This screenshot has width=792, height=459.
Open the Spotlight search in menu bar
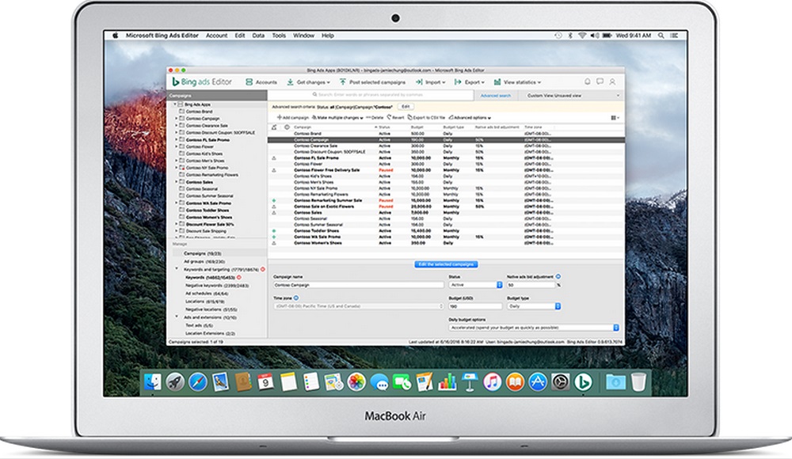pyautogui.click(x=661, y=36)
